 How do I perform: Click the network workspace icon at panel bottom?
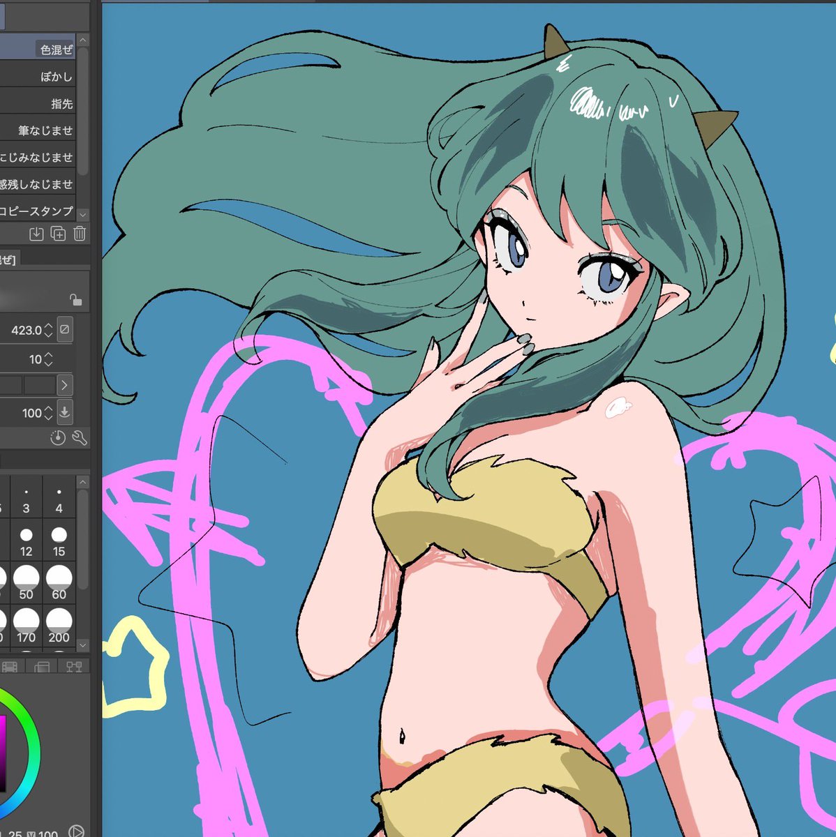coord(74,667)
